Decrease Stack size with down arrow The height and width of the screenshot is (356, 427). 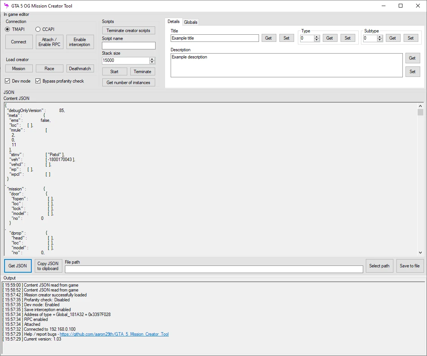(x=152, y=62)
